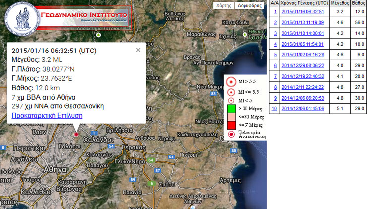
Task: Click the green route 64 road shield
Action: 151,160
